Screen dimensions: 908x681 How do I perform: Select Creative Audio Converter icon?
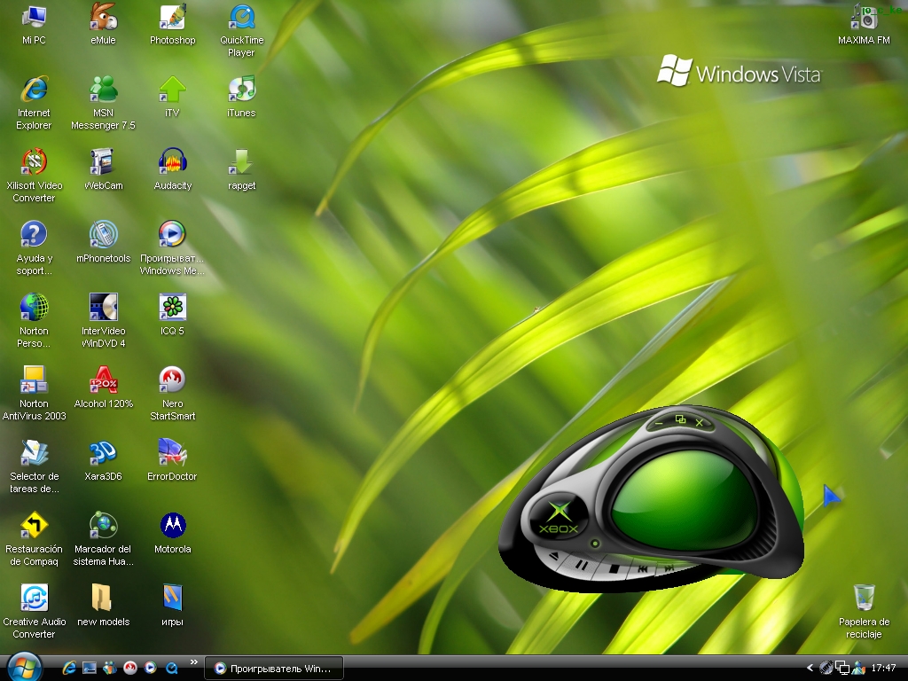coord(34,599)
